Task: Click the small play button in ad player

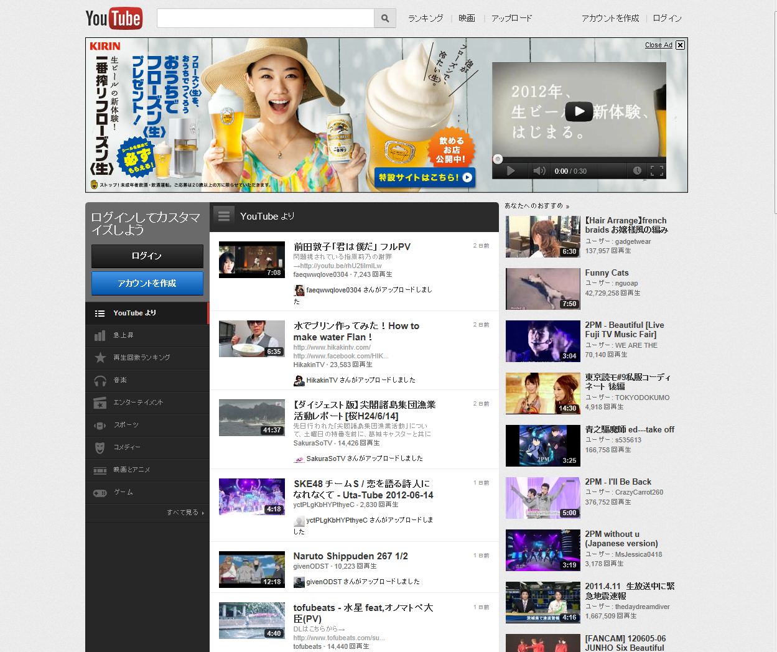Action: [x=510, y=171]
